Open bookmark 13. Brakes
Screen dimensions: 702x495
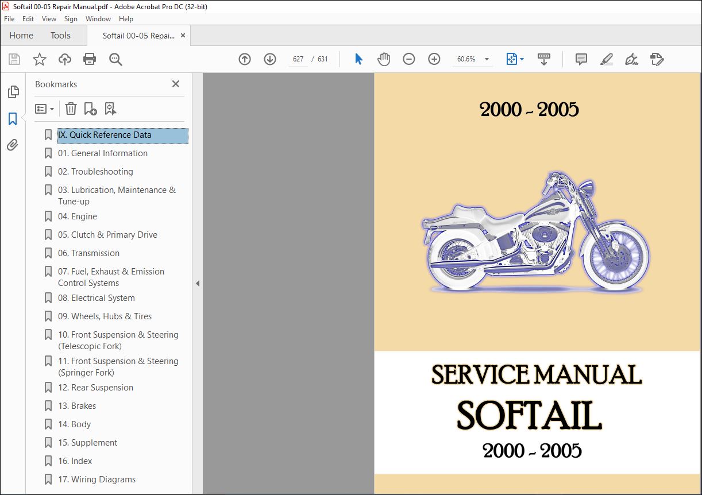77,406
